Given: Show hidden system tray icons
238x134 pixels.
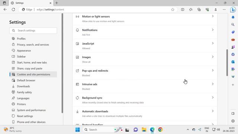Looking at the screenshot, I should (188, 130).
